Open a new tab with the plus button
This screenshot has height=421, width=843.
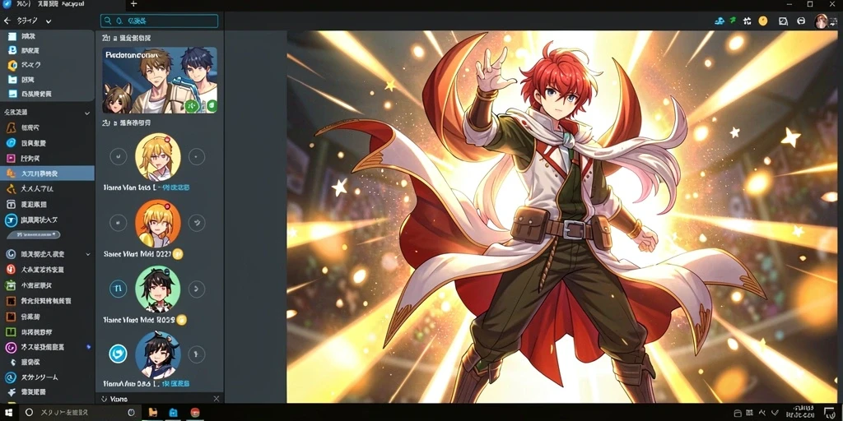[x=134, y=4]
